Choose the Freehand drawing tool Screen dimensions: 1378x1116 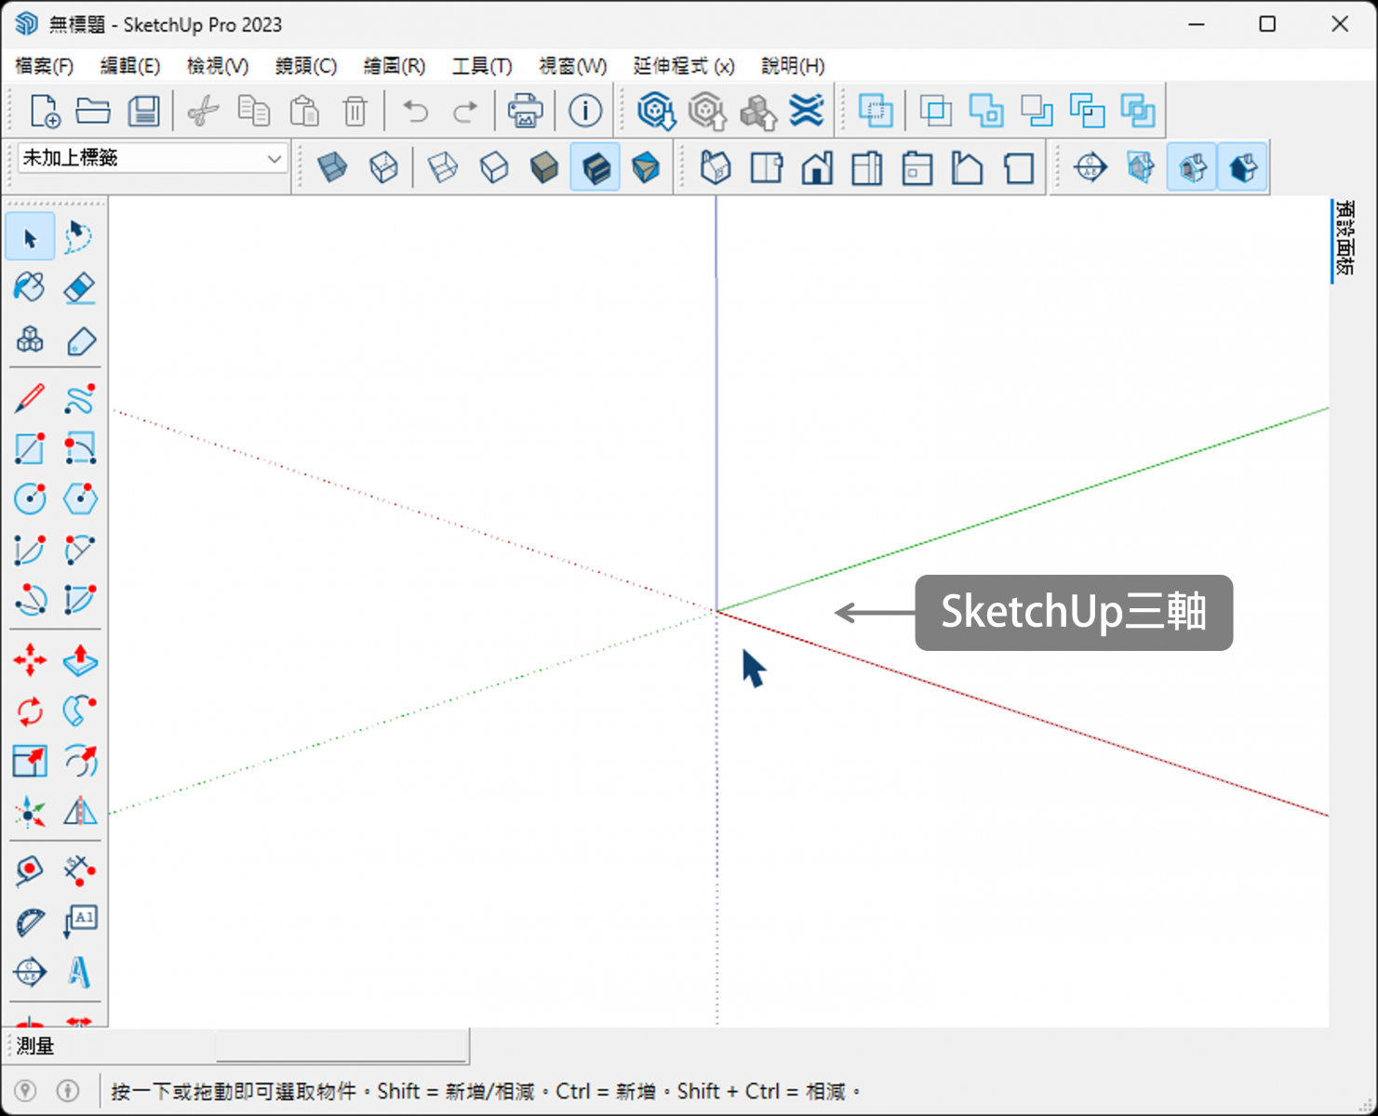pyautogui.click(x=80, y=398)
